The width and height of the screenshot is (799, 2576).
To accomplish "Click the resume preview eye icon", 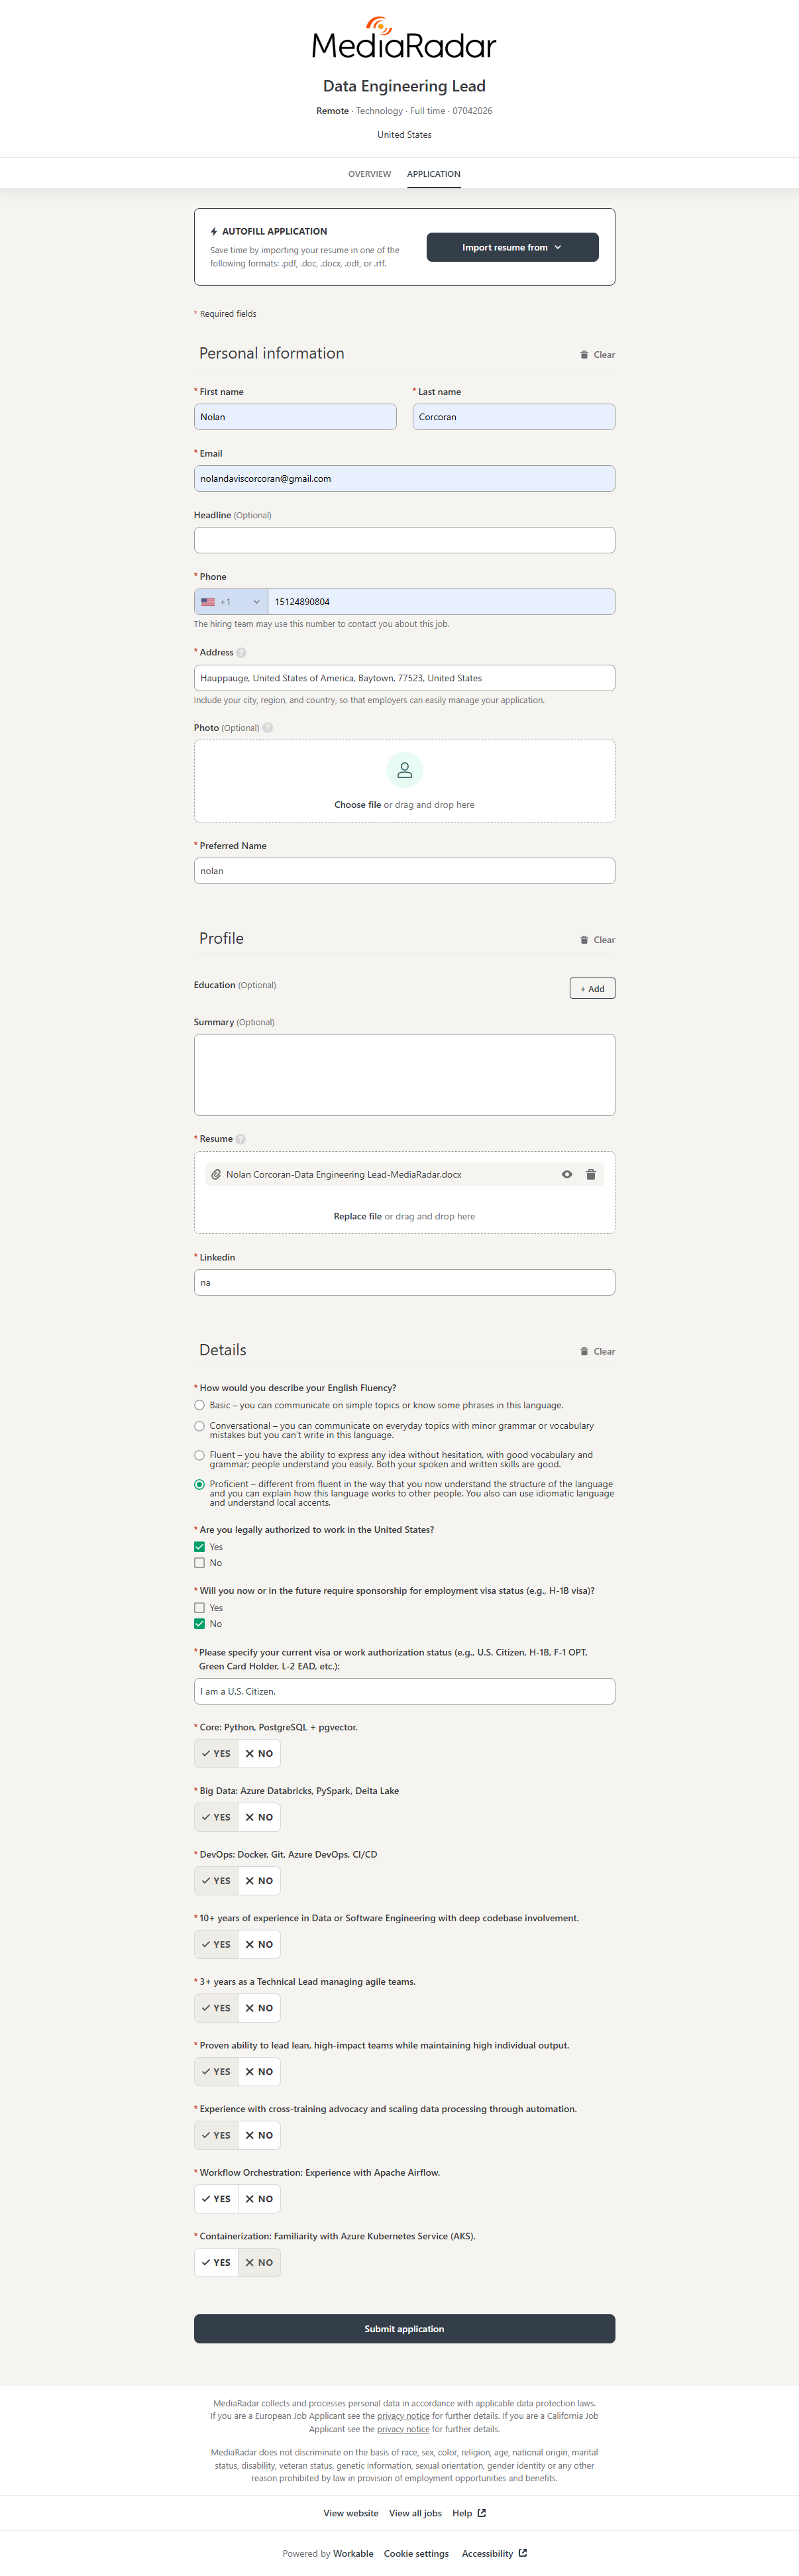I will coord(567,1174).
